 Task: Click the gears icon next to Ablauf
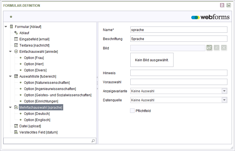click(x=16, y=33)
